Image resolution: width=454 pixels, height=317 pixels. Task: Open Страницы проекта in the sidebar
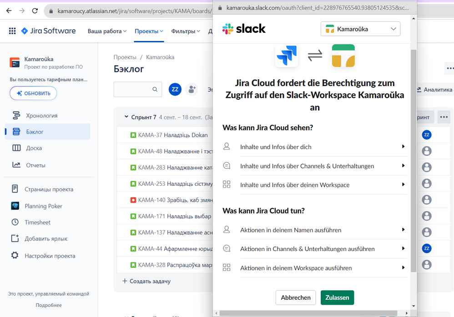(x=47, y=189)
